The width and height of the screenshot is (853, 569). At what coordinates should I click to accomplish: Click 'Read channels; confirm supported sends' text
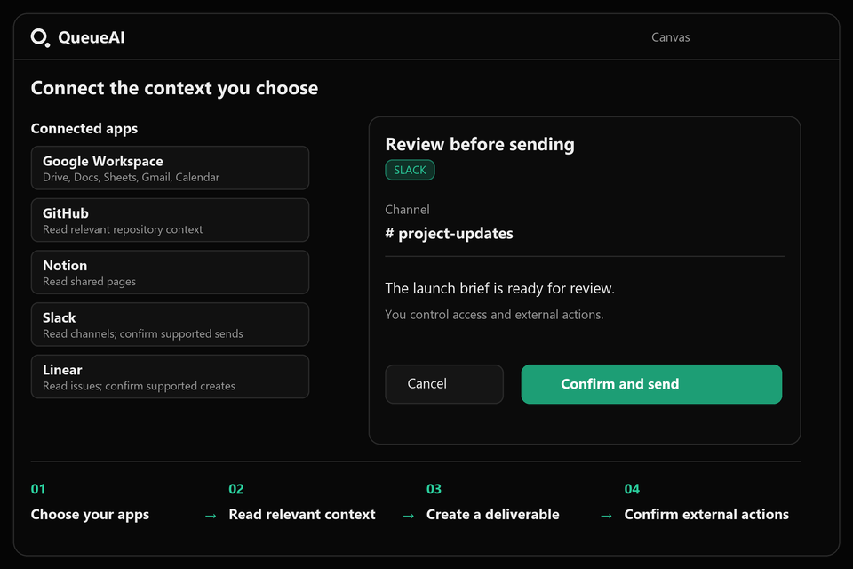click(x=142, y=333)
